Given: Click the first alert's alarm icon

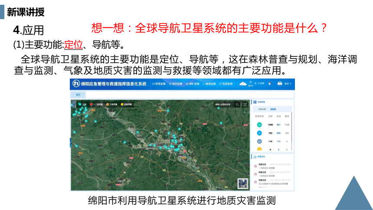Looking at the screenshot, I should 255,166.
